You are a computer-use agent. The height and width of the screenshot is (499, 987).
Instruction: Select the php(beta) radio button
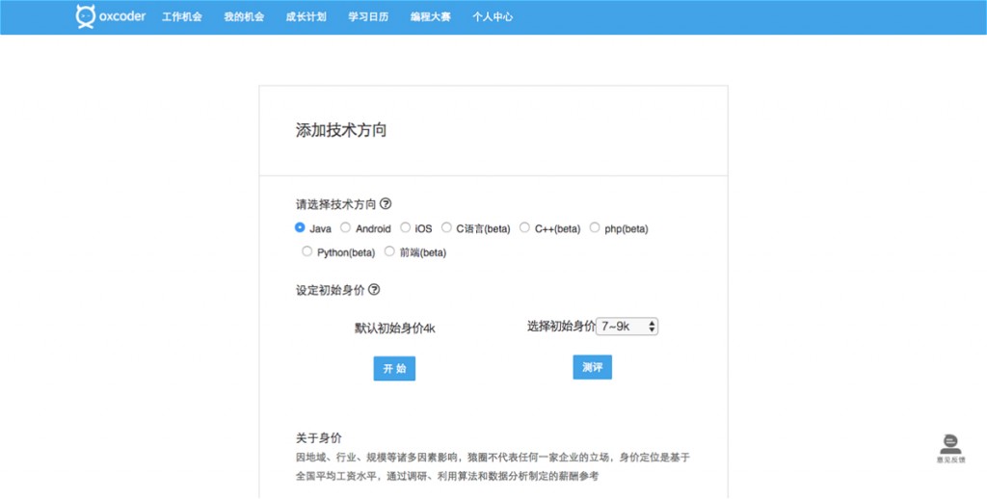595,228
